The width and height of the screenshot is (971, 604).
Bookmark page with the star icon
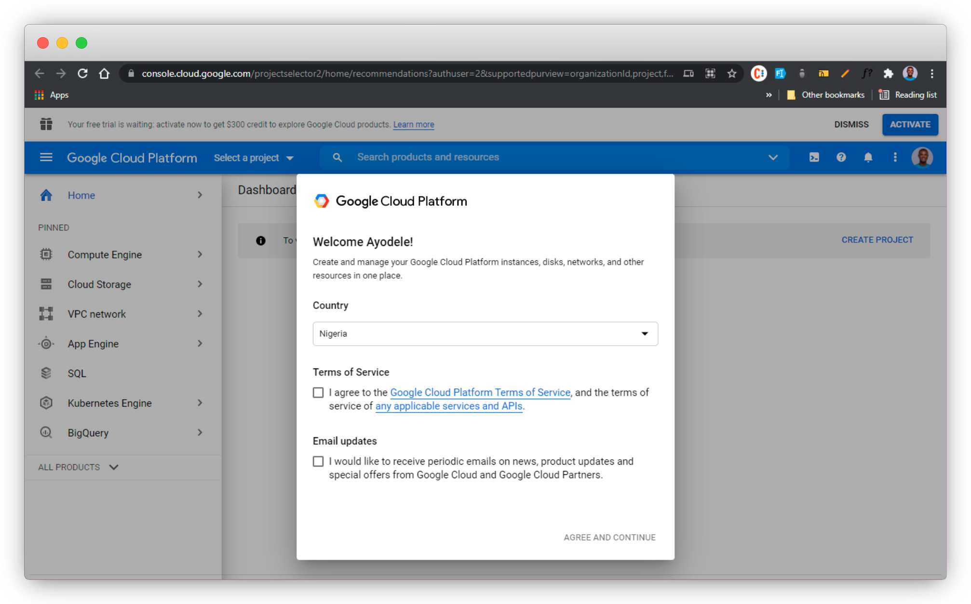click(732, 74)
